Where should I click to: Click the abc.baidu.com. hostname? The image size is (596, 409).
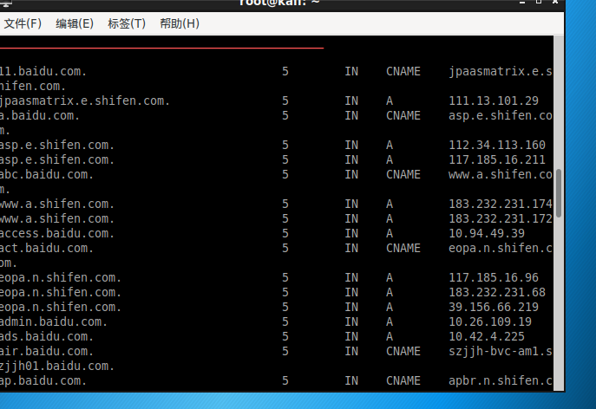(47, 174)
